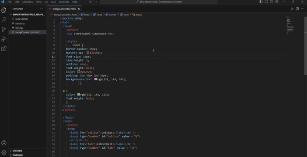Click the rgb(232, 114, 241) color swatch
Screen dimensions: 307x157
pos(95,79)
